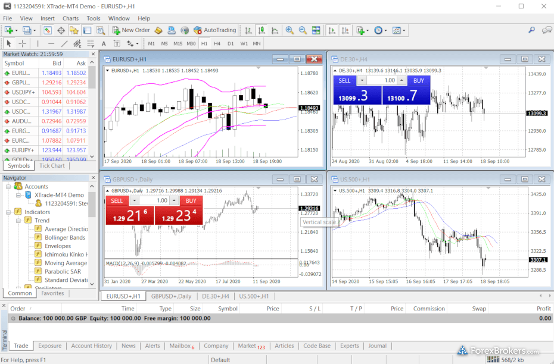Toggle the Navigator folder-star icon
The width and height of the screenshot is (554, 364).
pos(74,30)
